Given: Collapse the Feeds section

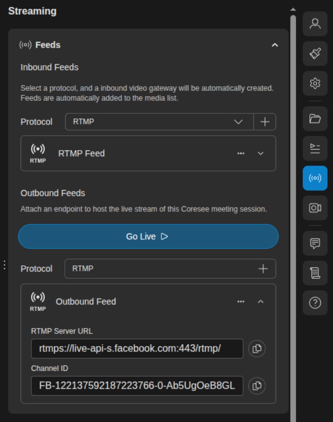Looking at the screenshot, I should (275, 45).
